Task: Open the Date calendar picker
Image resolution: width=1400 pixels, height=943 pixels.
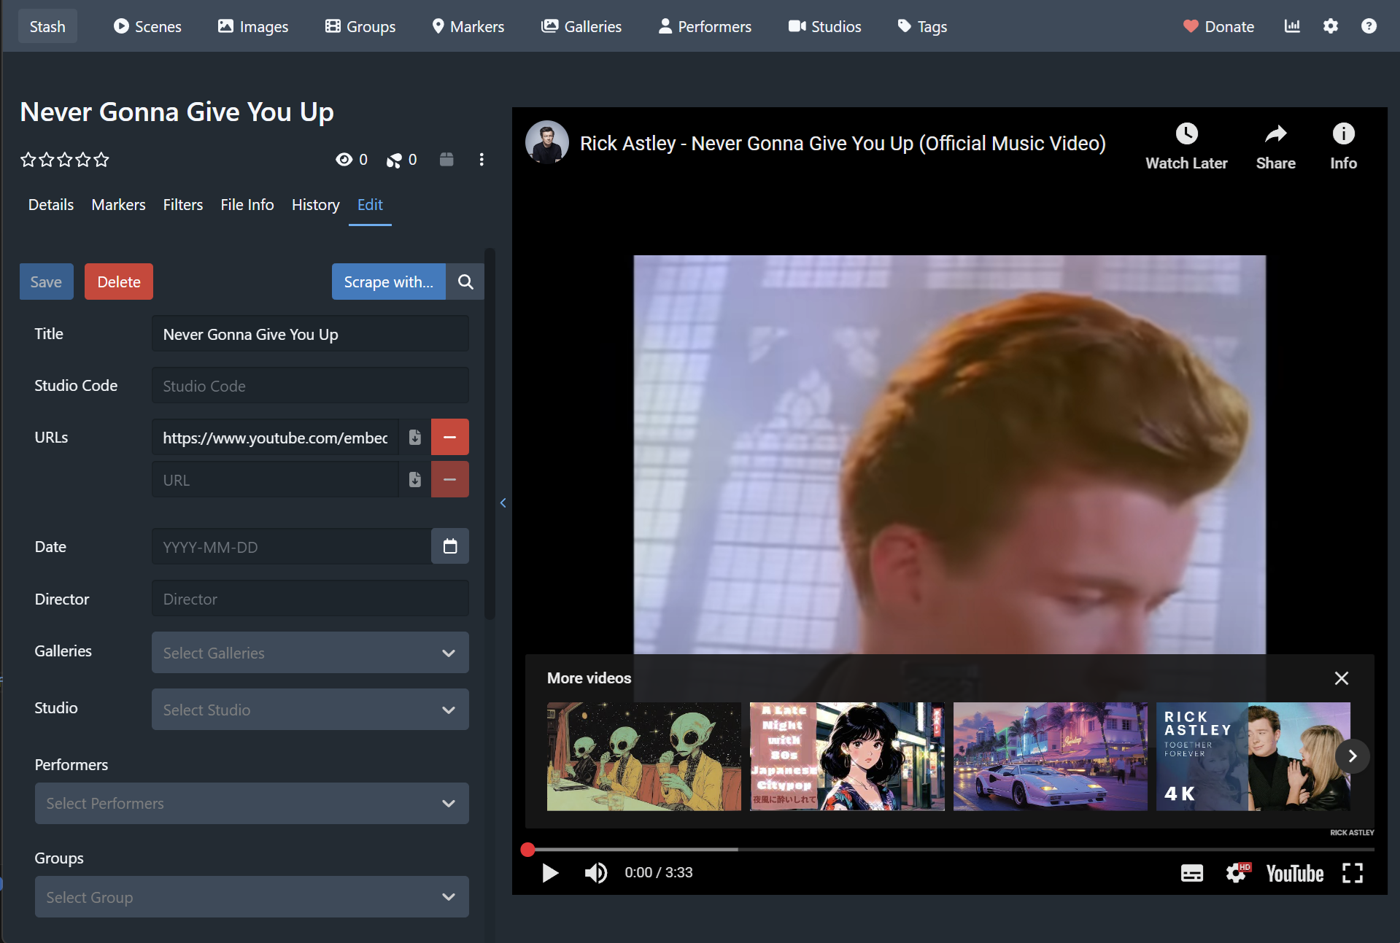Action: (450, 546)
